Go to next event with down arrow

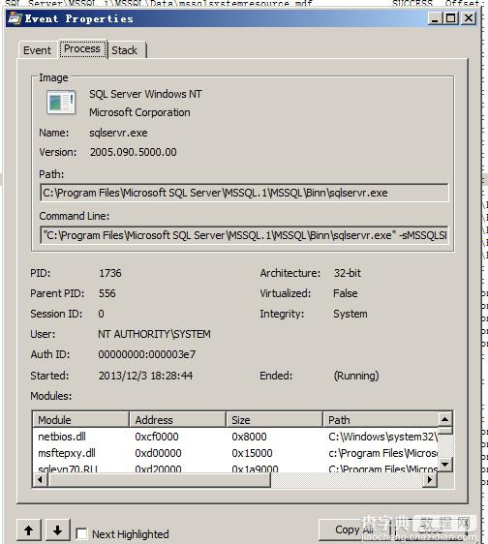tap(58, 530)
